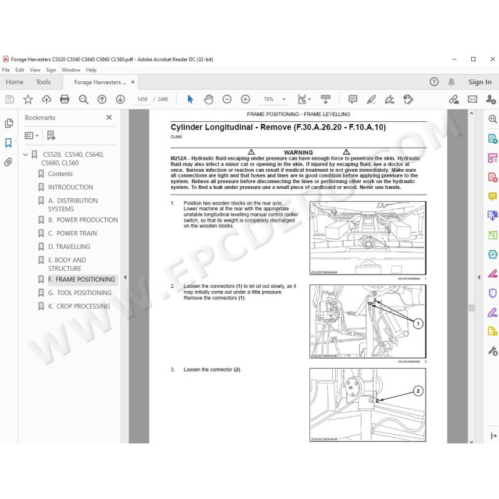Open the find text magnifier tool
The height and width of the screenshot is (499, 499).
(83, 100)
